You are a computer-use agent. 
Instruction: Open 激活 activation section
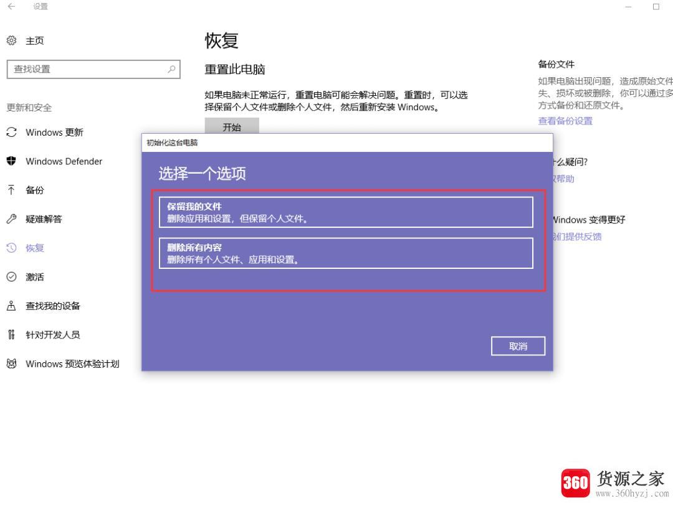[35, 277]
